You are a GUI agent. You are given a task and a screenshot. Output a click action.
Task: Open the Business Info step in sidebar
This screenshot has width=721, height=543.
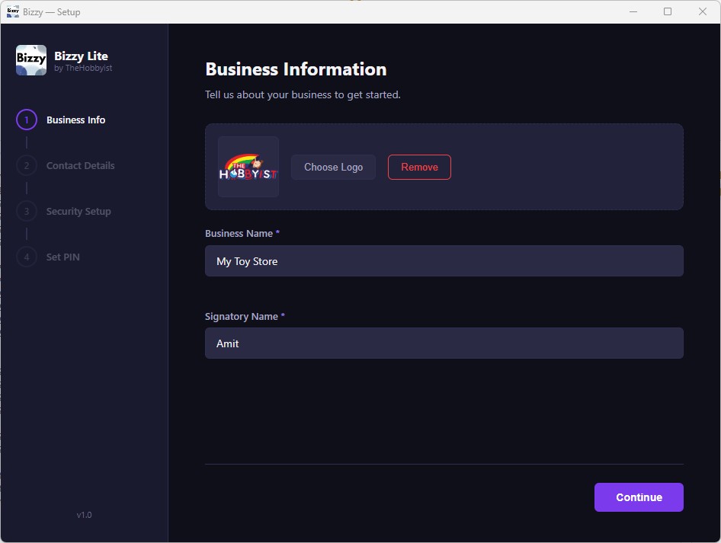click(75, 120)
